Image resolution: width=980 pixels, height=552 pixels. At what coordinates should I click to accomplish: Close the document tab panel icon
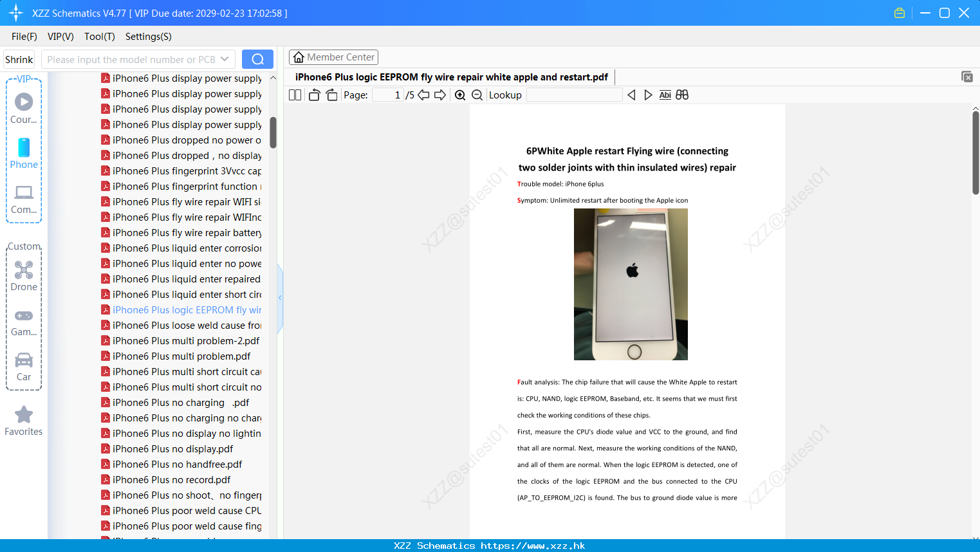coord(967,77)
